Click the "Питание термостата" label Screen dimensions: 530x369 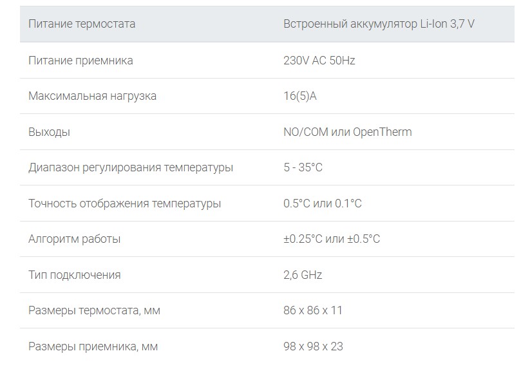click(82, 24)
